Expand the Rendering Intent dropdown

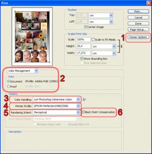[56, 112]
